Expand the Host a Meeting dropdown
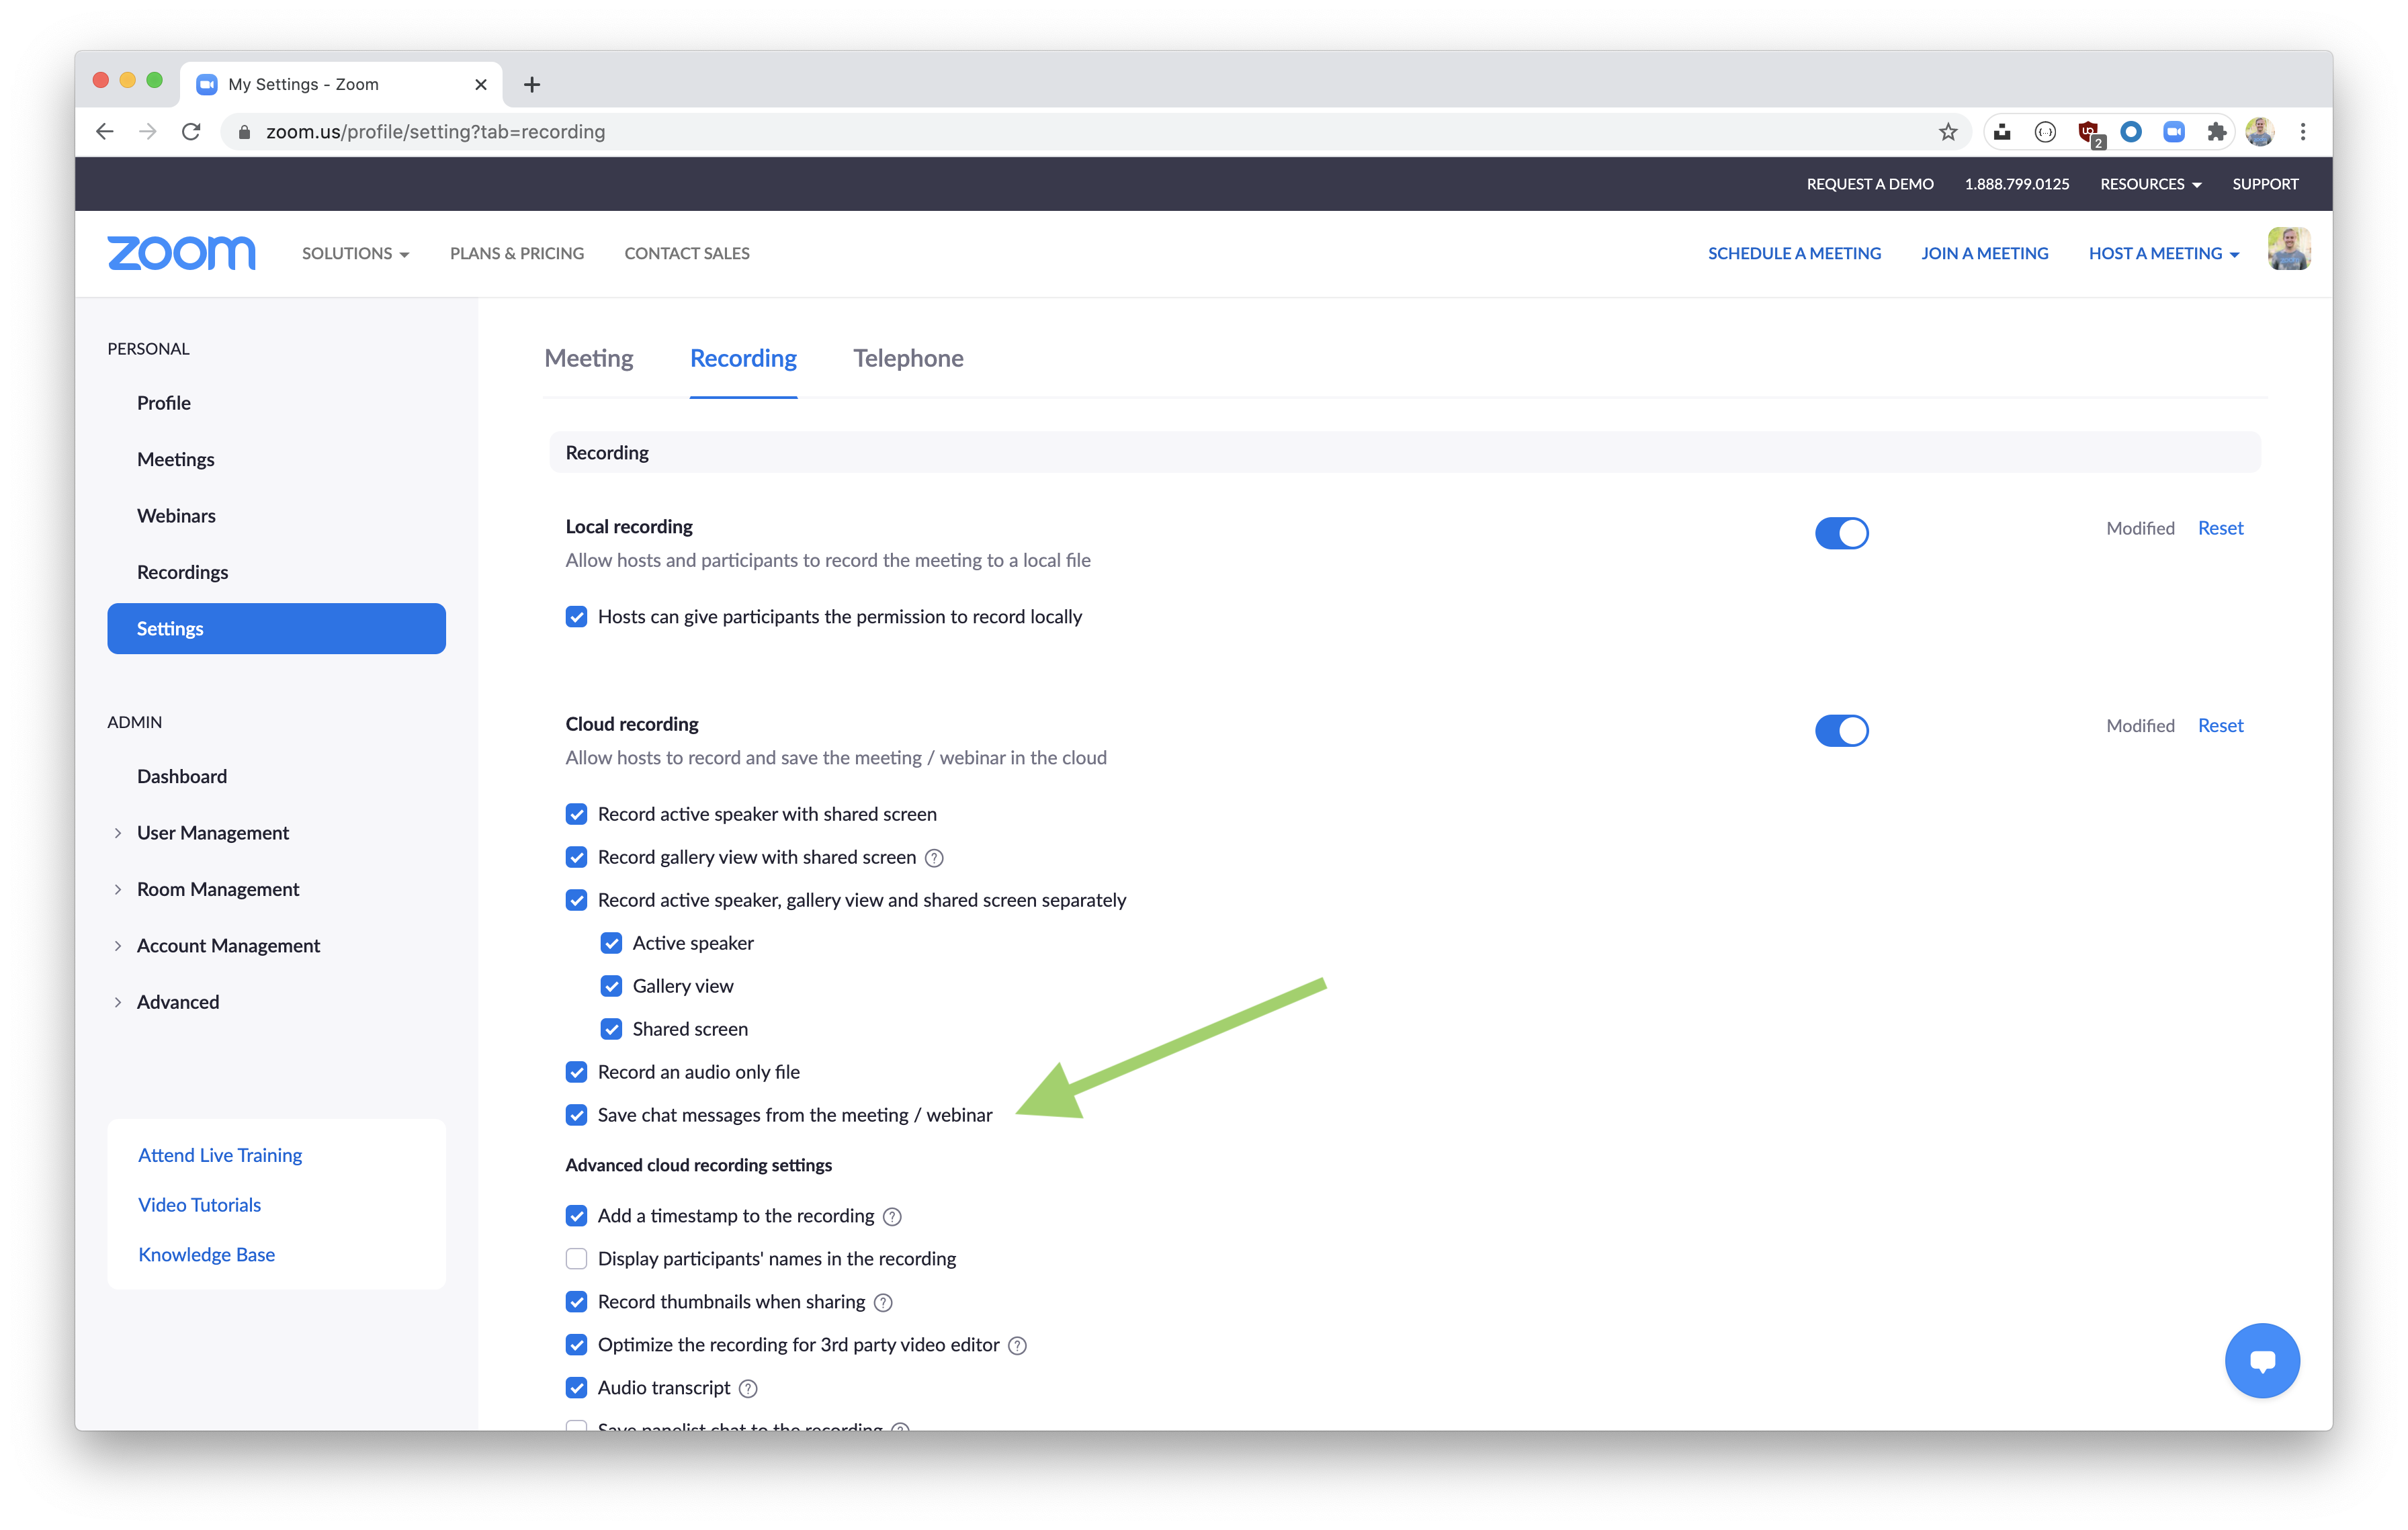 [x=2163, y=254]
